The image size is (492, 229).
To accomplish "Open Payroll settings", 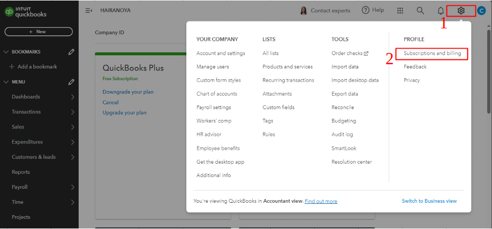I will tap(214, 108).
